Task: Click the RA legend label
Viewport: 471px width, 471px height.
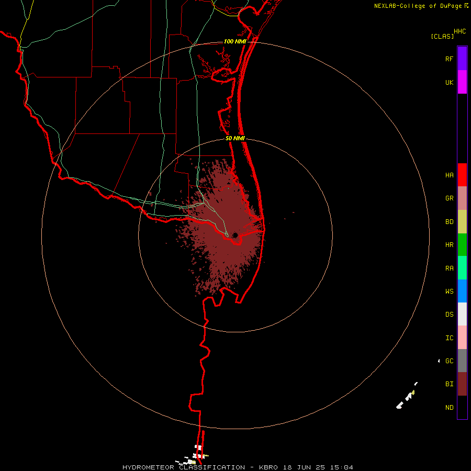Action: coord(449,268)
